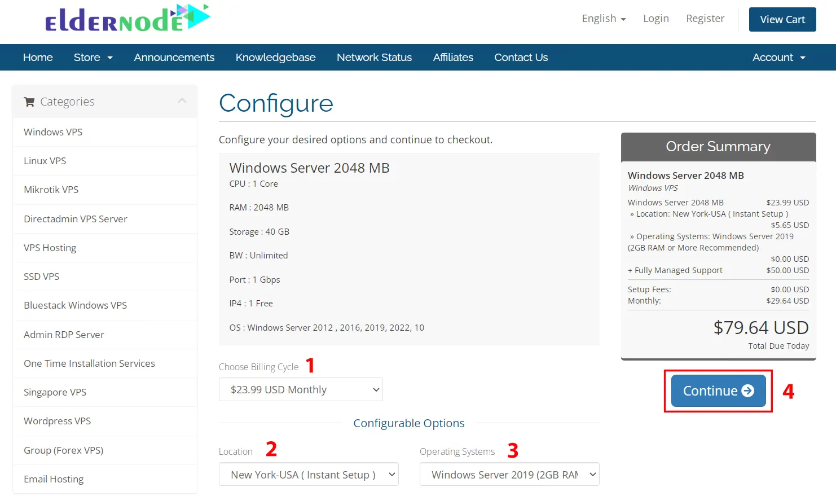Open the English language selector
Screen dimensions: 836x496
[x=603, y=18]
